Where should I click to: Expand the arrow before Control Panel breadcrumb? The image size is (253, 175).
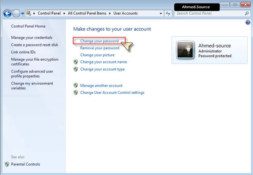click(34, 13)
